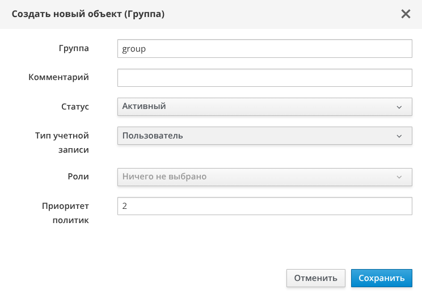Click the 'Статус' field label
This screenshot has width=422, height=298.
point(75,106)
